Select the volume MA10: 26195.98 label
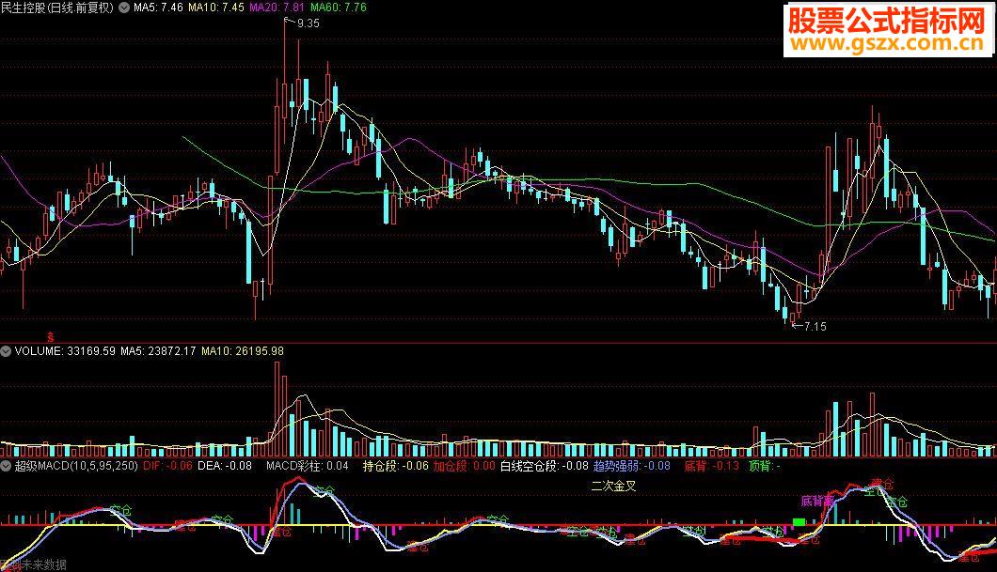This screenshot has height=572, width=997. (243, 351)
